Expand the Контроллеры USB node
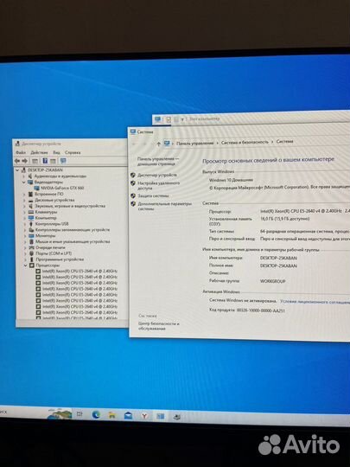The height and width of the screenshot is (467, 350). coord(25,224)
